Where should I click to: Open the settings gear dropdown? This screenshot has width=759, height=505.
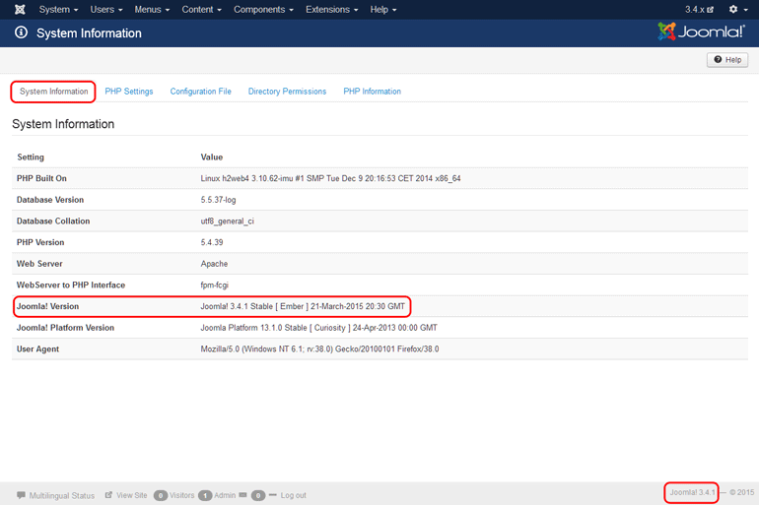[x=737, y=9]
